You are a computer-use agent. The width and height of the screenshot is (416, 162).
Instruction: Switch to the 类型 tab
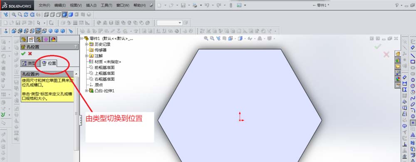point(30,63)
